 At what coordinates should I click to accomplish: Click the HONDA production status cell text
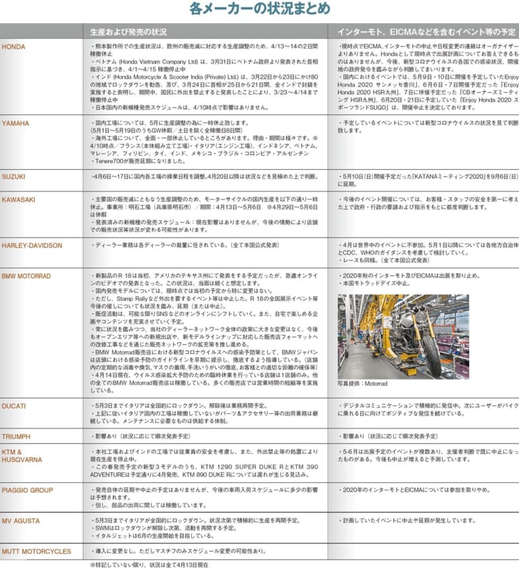point(204,77)
